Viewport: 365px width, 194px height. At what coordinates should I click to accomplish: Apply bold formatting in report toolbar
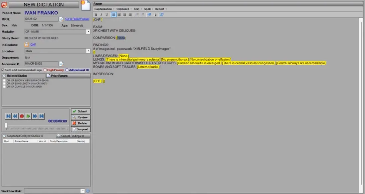click(x=96, y=15)
